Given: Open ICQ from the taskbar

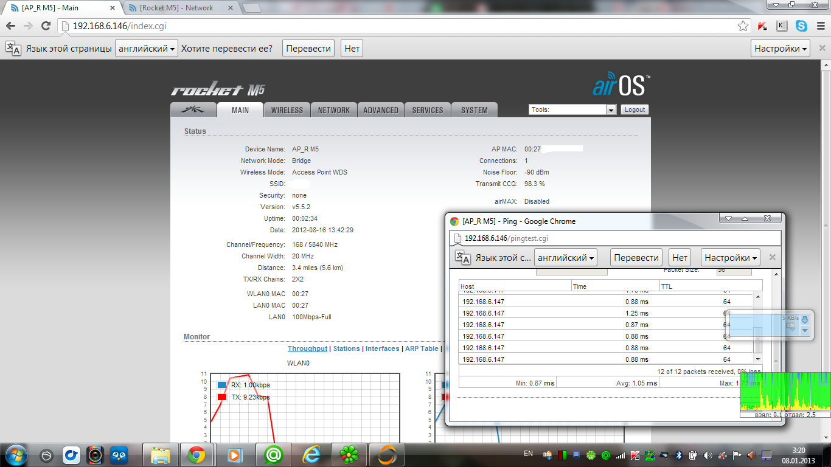Looking at the screenshot, I should [349, 455].
